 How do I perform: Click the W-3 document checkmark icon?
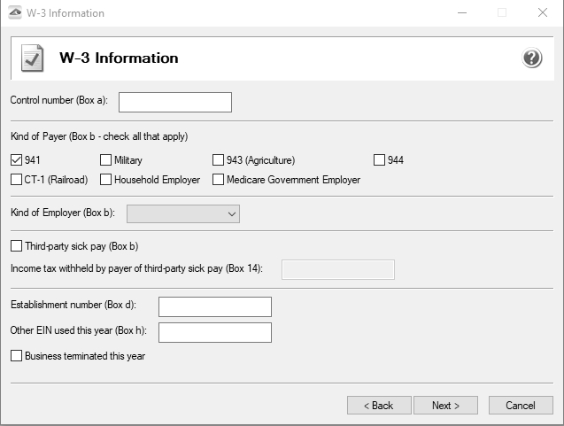tap(33, 58)
